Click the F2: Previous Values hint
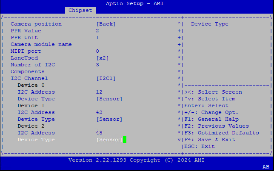 point(217,126)
